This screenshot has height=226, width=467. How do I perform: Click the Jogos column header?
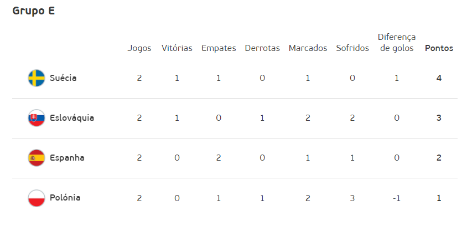(x=139, y=49)
